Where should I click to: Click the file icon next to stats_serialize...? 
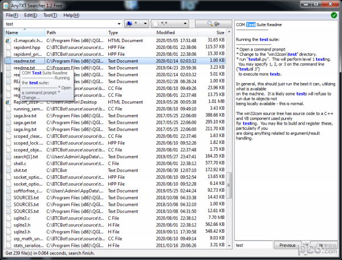[9, 245]
